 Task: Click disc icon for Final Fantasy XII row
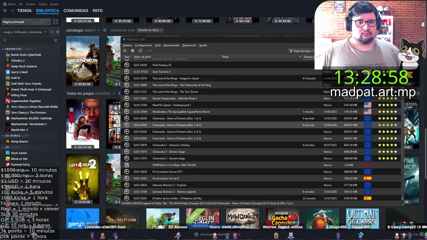127,65
